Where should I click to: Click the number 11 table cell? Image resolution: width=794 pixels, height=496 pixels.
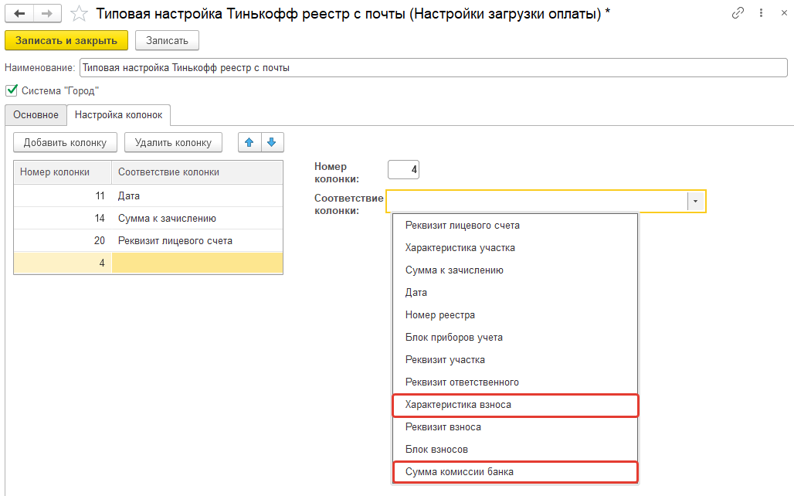(63, 195)
